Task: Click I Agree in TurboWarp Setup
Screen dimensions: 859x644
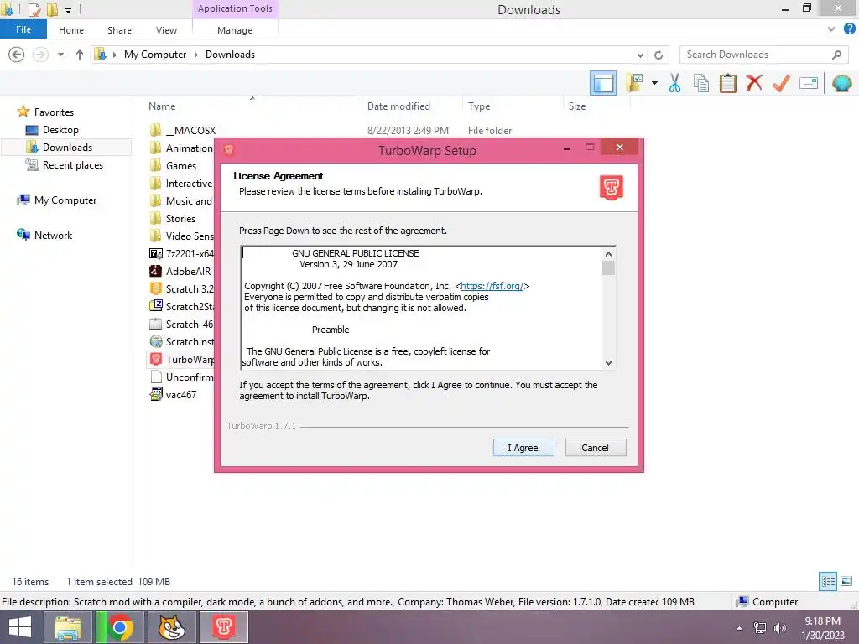Action: click(x=523, y=448)
